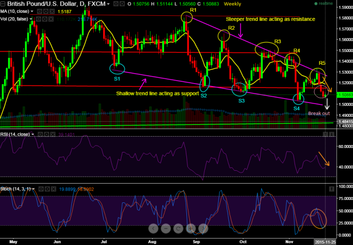The height and width of the screenshot is (245, 353).
Task: Expand the RSI (14, close) dropdown arrow
Action: coord(33,135)
